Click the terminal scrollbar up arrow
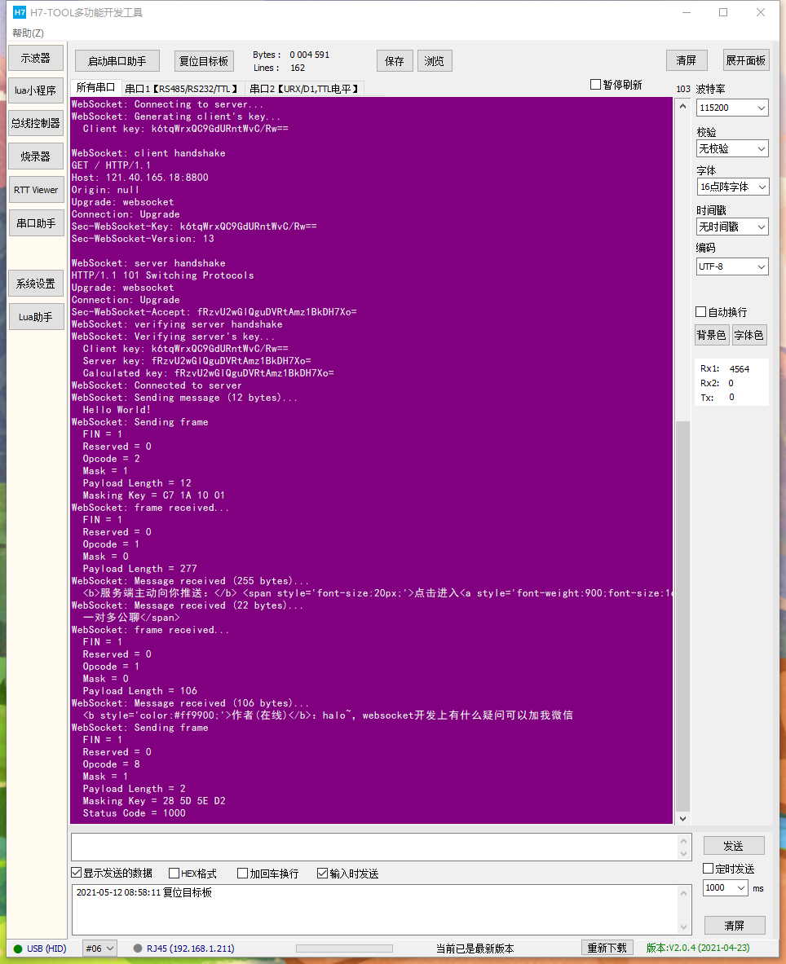The width and height of the screenshot is (786, 964). 682,106
